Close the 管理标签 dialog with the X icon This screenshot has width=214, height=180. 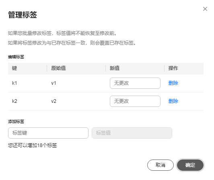205,9
